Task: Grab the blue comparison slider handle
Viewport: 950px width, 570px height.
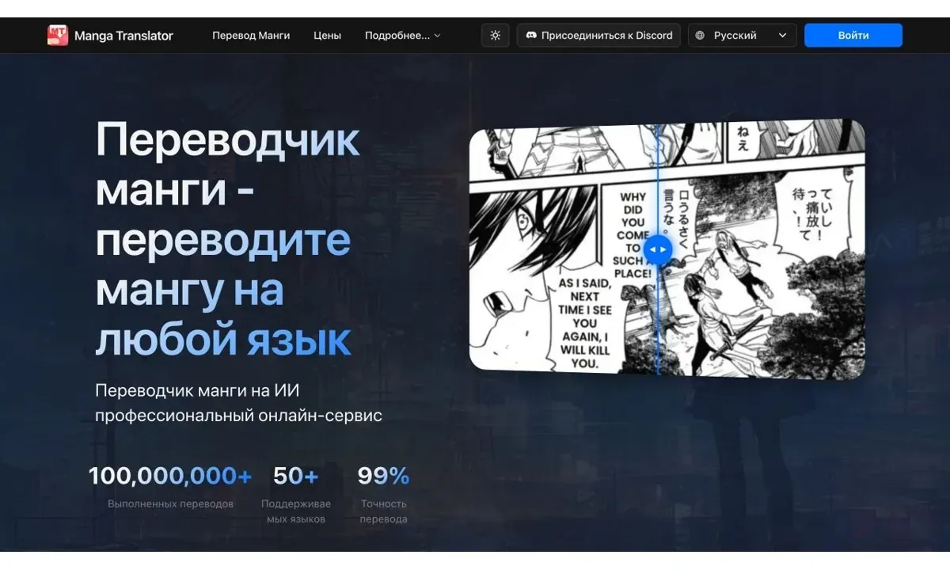Action: click(657, 249)
